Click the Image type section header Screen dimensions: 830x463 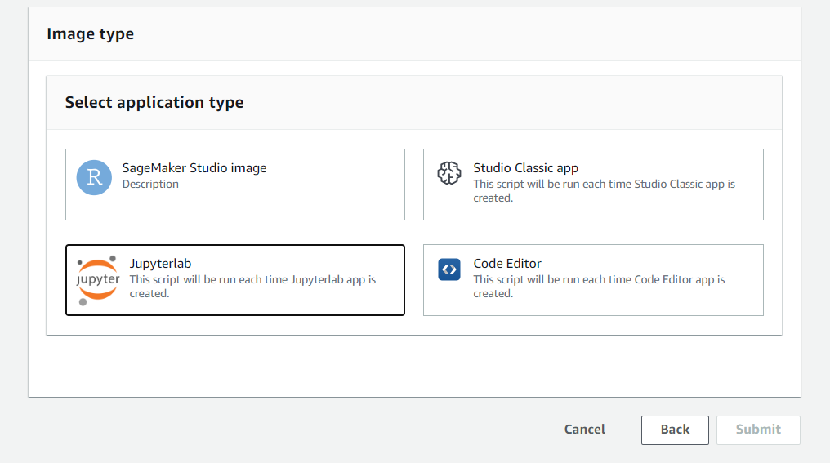[x=90, y=34]
